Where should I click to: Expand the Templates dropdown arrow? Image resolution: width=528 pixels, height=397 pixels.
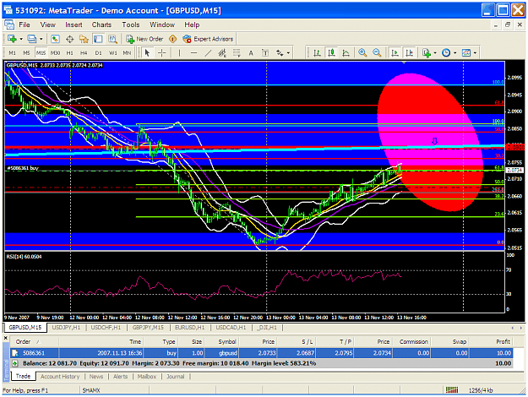475,53
